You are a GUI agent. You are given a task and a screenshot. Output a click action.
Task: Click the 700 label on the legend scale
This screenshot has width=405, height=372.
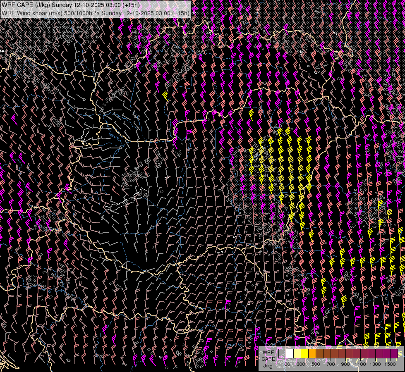331,364
